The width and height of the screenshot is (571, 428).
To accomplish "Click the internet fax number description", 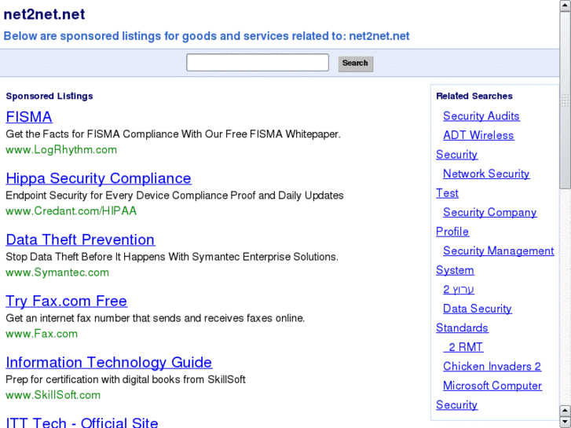I will [156, 318].
